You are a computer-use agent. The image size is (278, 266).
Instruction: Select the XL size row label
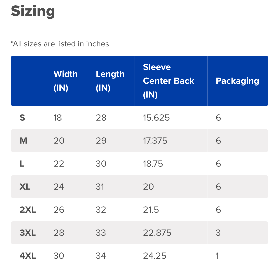pos(25,187)
